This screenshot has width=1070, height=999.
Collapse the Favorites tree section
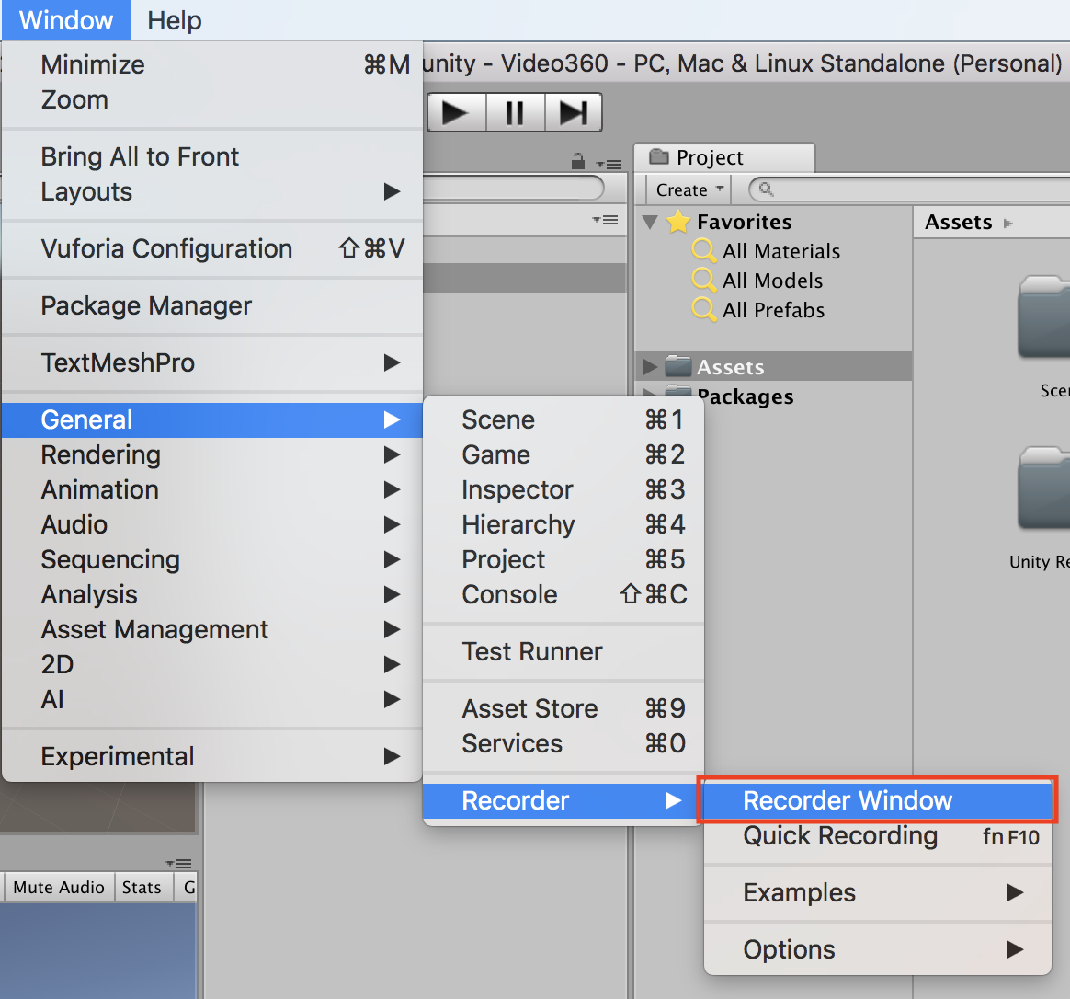[651, 222]
